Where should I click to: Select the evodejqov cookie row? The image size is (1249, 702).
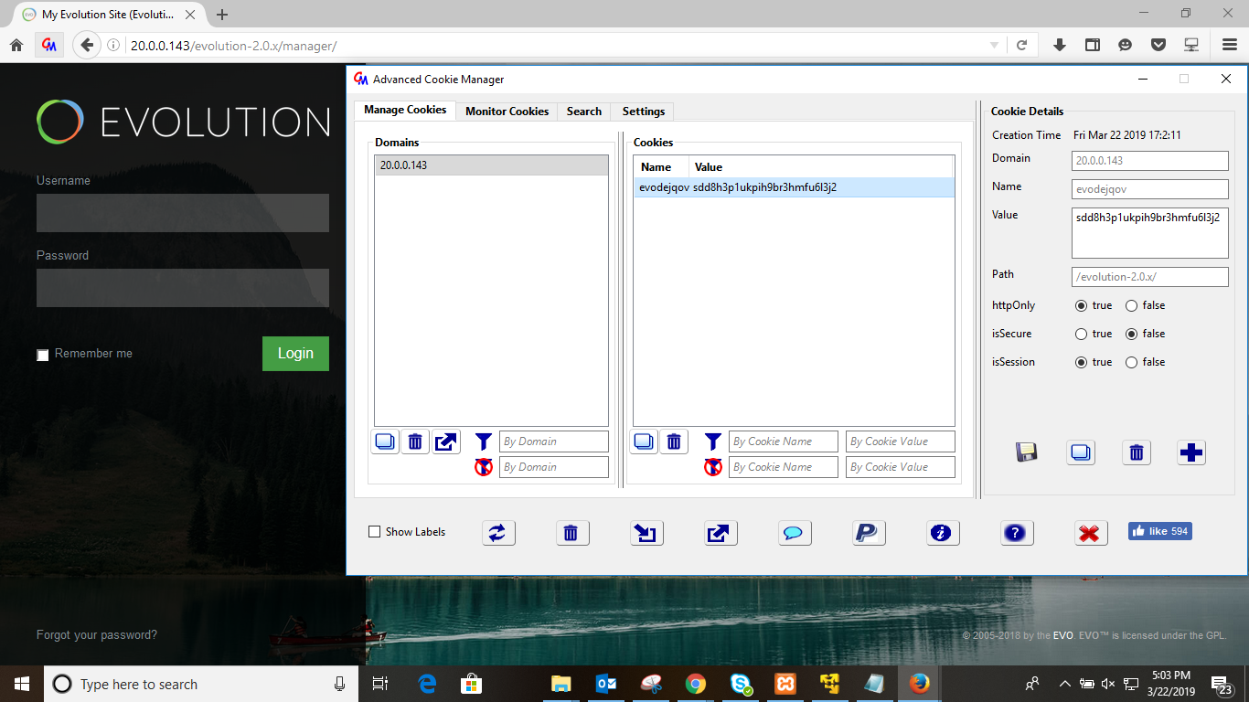[794, 187]
